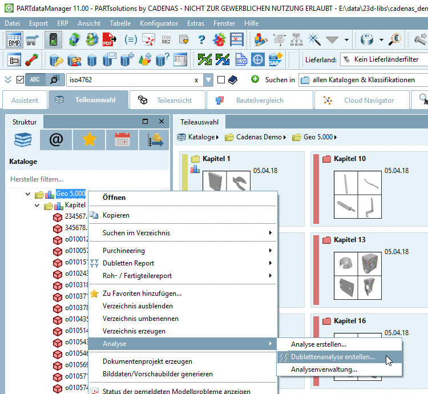The height and width of the screenshot is (394, 428).
Task: Click the green plus add search icon
Action: coord(255,79)
